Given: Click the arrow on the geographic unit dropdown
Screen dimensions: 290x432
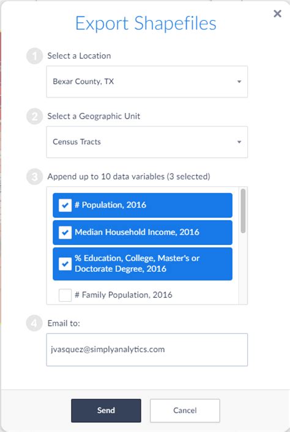Looking at the screenshot, I should coord(239,142).
